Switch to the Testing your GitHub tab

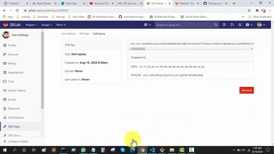click(215, 3)
